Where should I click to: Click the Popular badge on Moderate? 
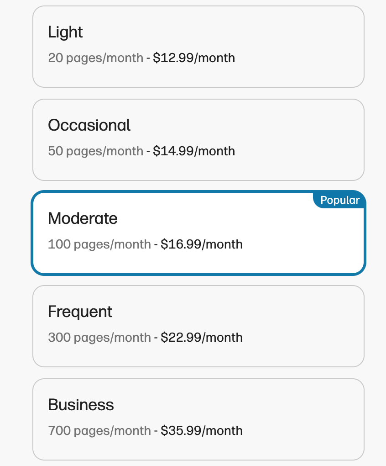(x=340, y=200)
